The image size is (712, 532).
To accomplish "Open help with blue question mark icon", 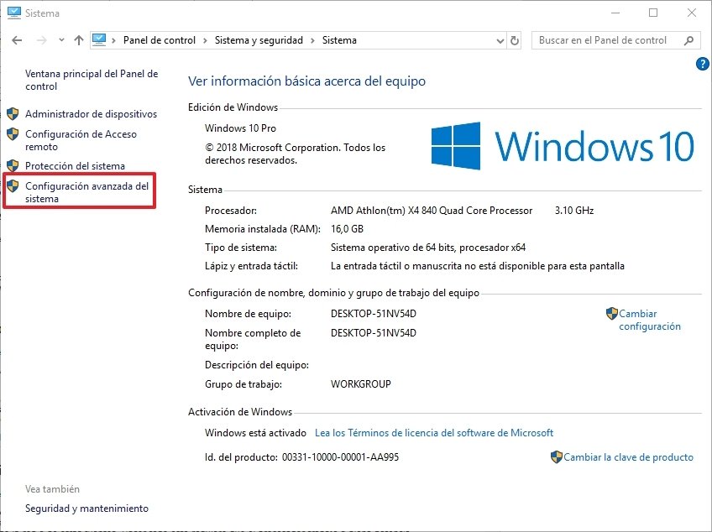I will (x=702, y=64).
